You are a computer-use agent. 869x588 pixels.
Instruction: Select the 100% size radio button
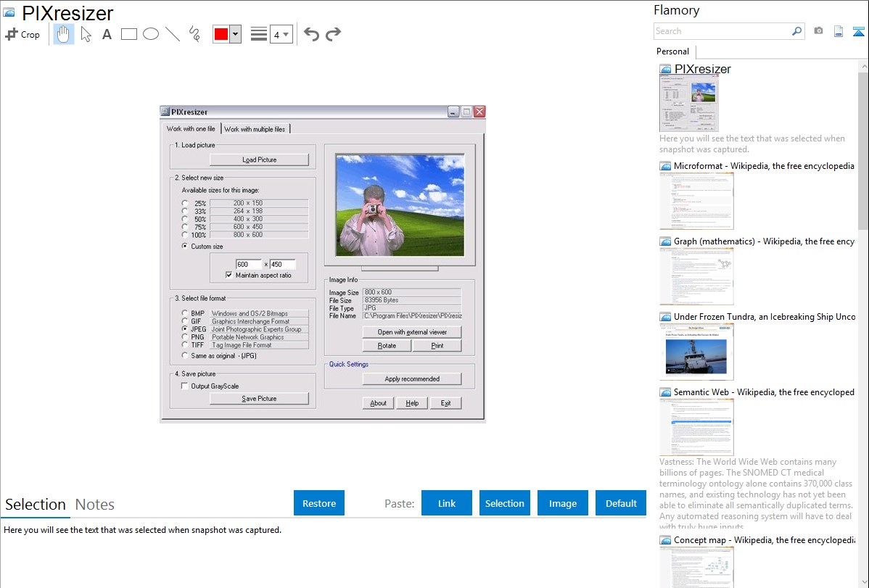185,235
